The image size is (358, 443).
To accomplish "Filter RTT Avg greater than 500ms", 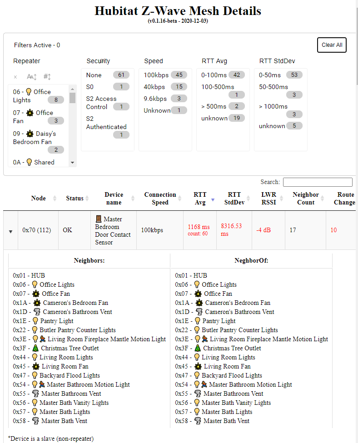I will click(x=223, y=106).
